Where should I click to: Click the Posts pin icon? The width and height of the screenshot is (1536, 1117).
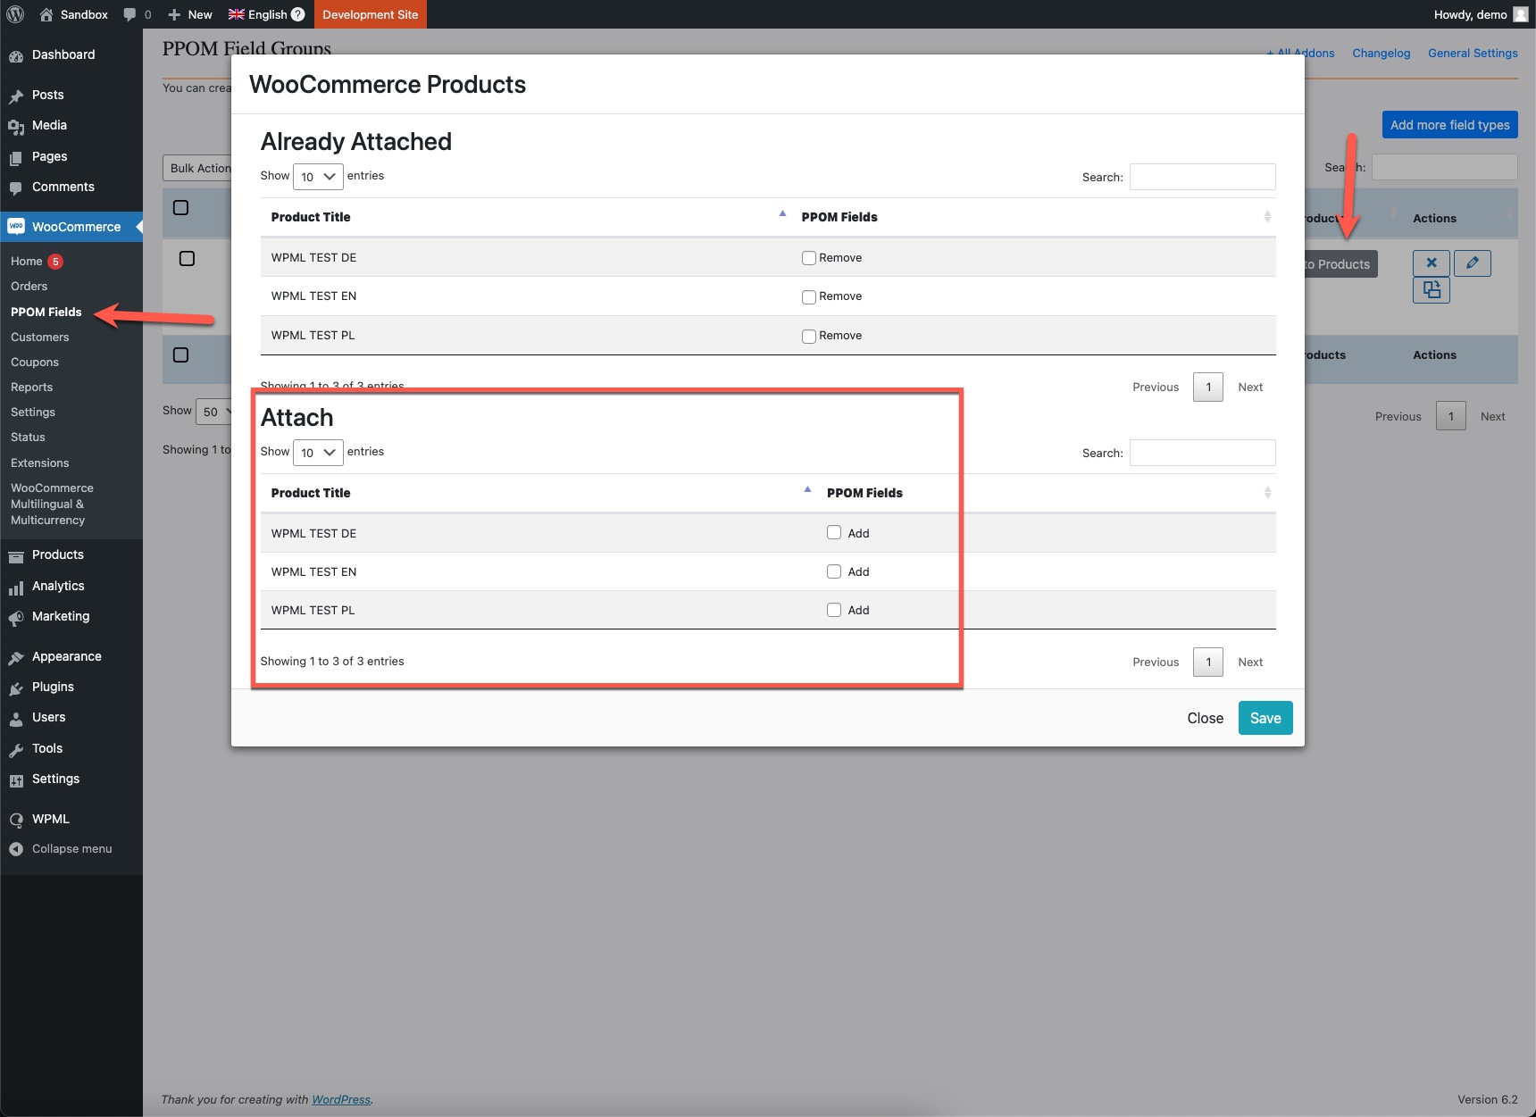(x=16, y=96)
